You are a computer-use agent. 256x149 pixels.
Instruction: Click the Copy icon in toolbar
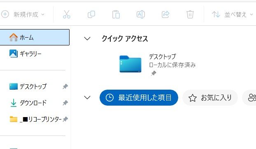click(91, 14)
